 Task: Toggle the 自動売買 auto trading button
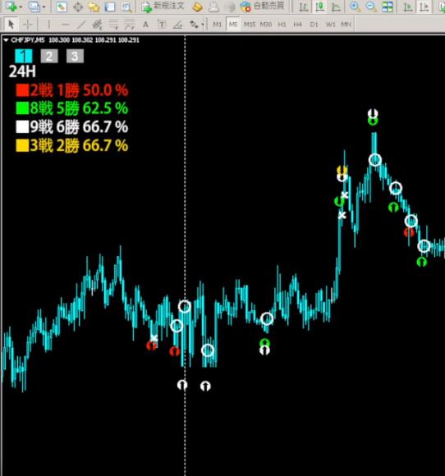point(263,6)
